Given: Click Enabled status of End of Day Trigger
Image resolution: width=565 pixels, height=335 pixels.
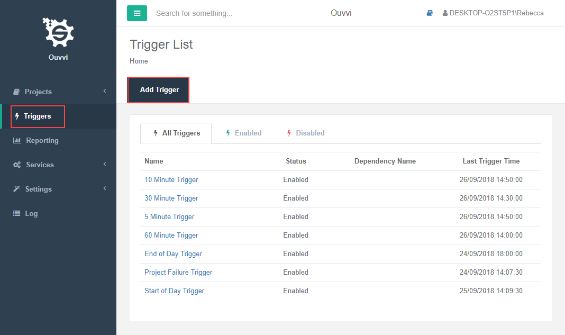Looking at the screenshot, I should (x=296, y=254).
